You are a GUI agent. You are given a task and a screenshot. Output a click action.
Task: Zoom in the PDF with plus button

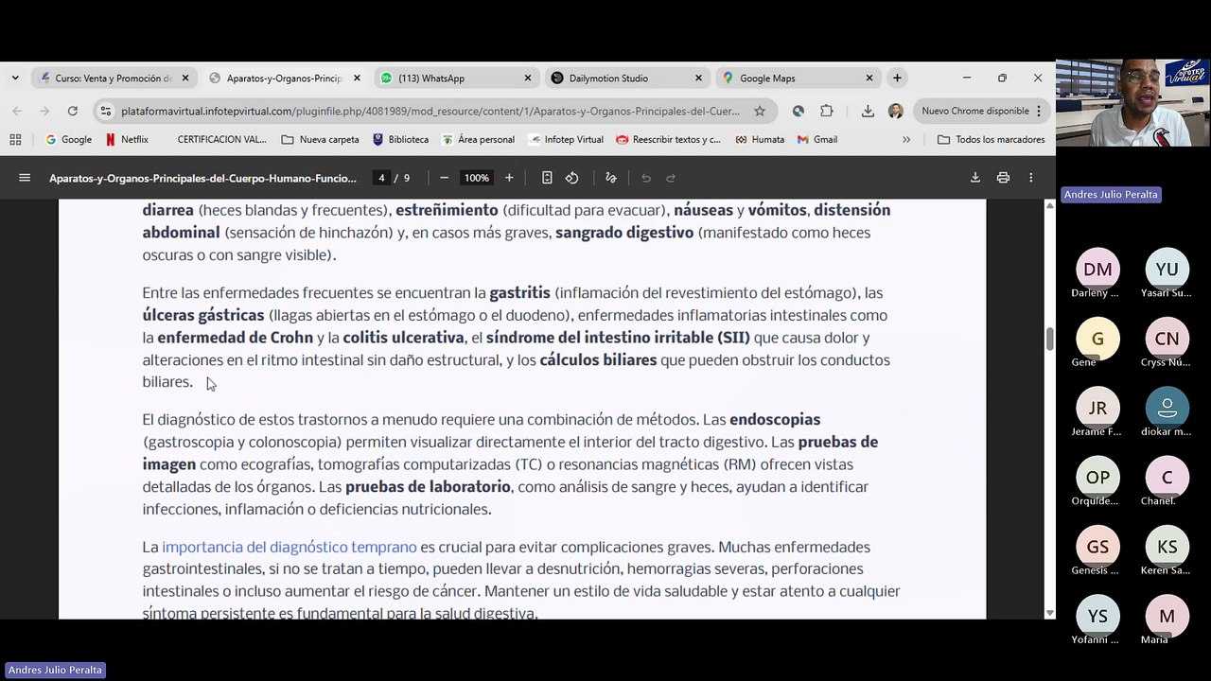pyautogui.click(x=509, y=178)
